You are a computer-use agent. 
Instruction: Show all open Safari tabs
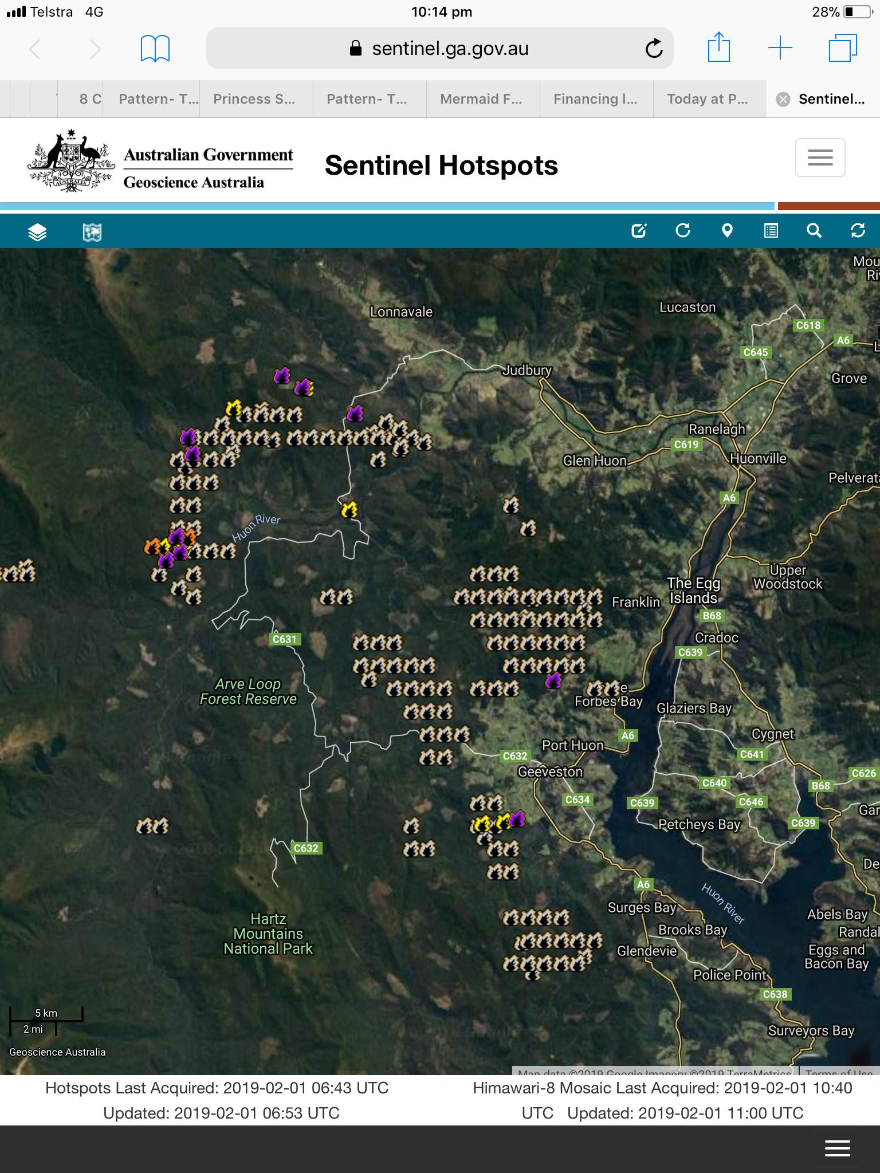[x=843, y=48]
